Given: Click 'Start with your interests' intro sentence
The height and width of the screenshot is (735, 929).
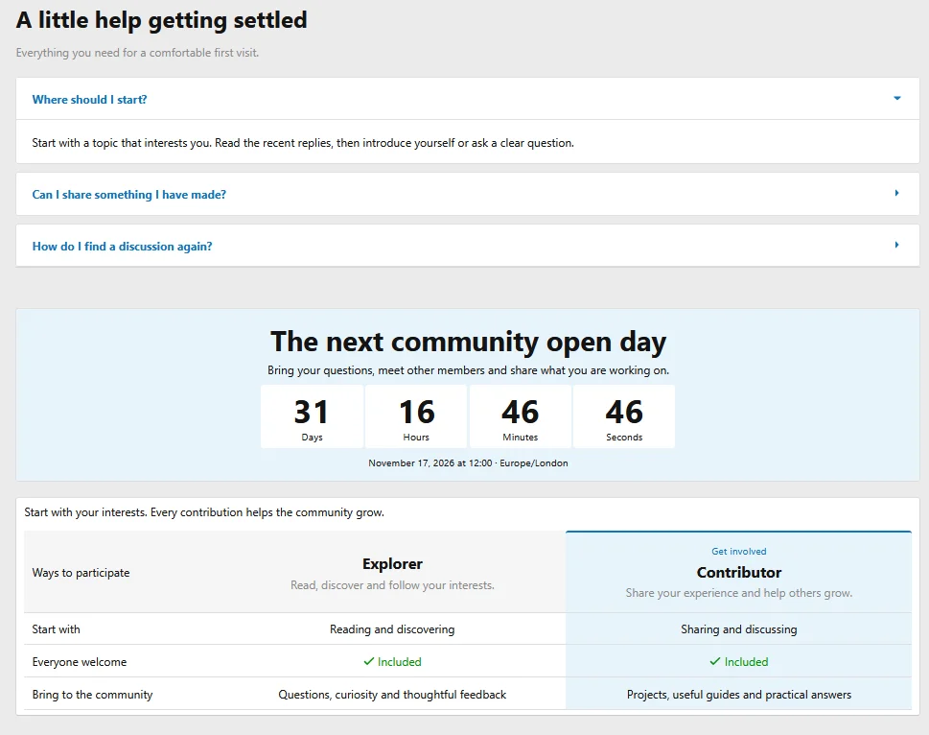Looking at the screenshot, I should pos(204,512).
